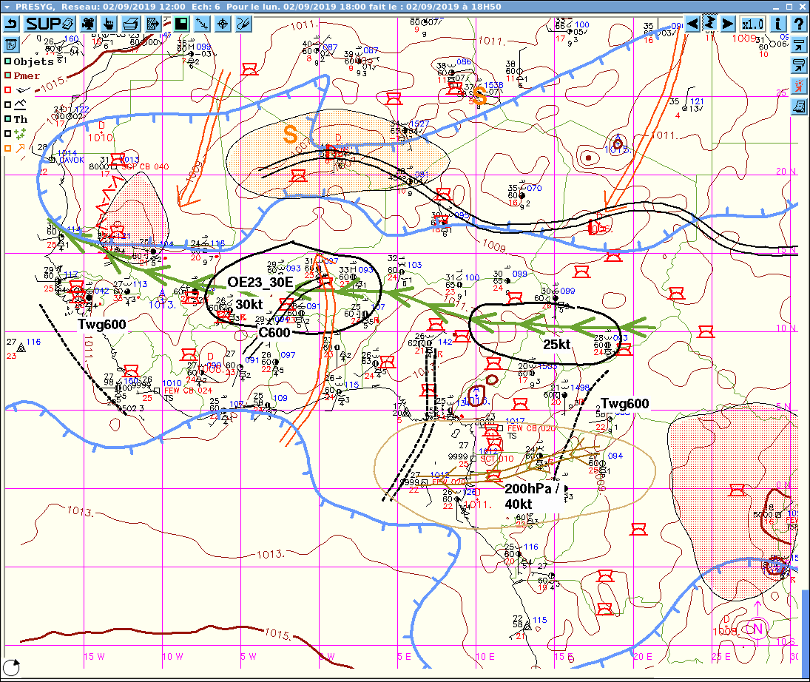The width and height of the screenshot is (810, 682).
Task: Toggle the ridge-line symbol layer checkbox
Action: pos(7,104)
